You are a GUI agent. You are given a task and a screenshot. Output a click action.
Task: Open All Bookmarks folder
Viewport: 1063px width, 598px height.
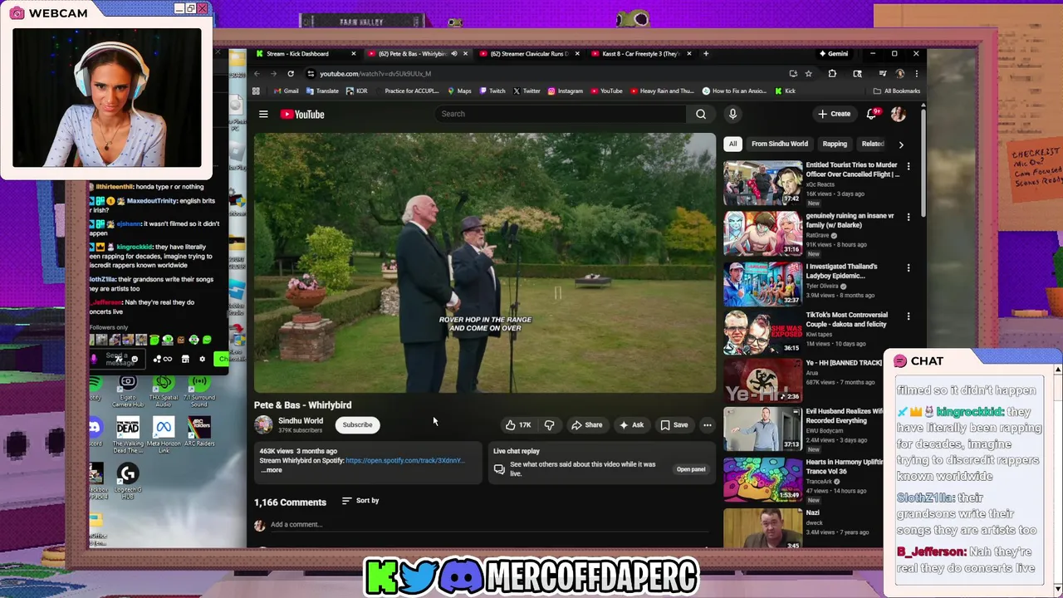pyautogui.click(x=896, y=91)
